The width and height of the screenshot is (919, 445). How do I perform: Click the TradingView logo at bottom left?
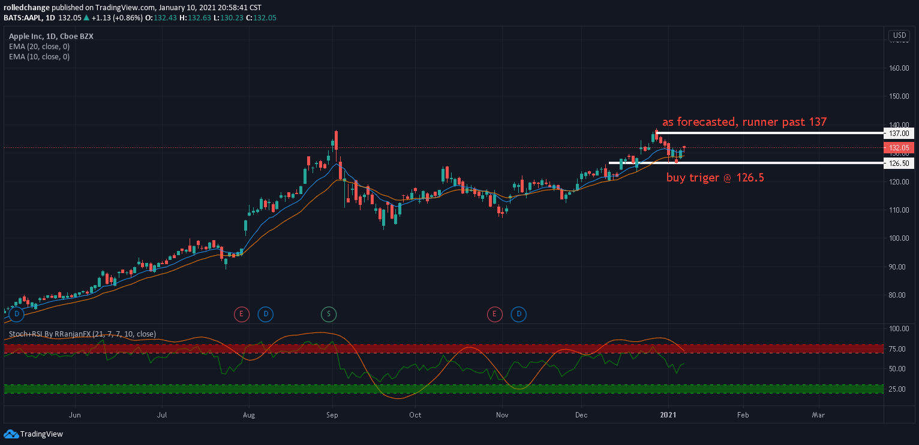click(34, 434)
